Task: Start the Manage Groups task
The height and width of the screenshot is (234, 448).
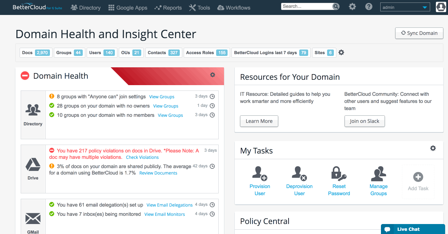Action: pos(378,181)
